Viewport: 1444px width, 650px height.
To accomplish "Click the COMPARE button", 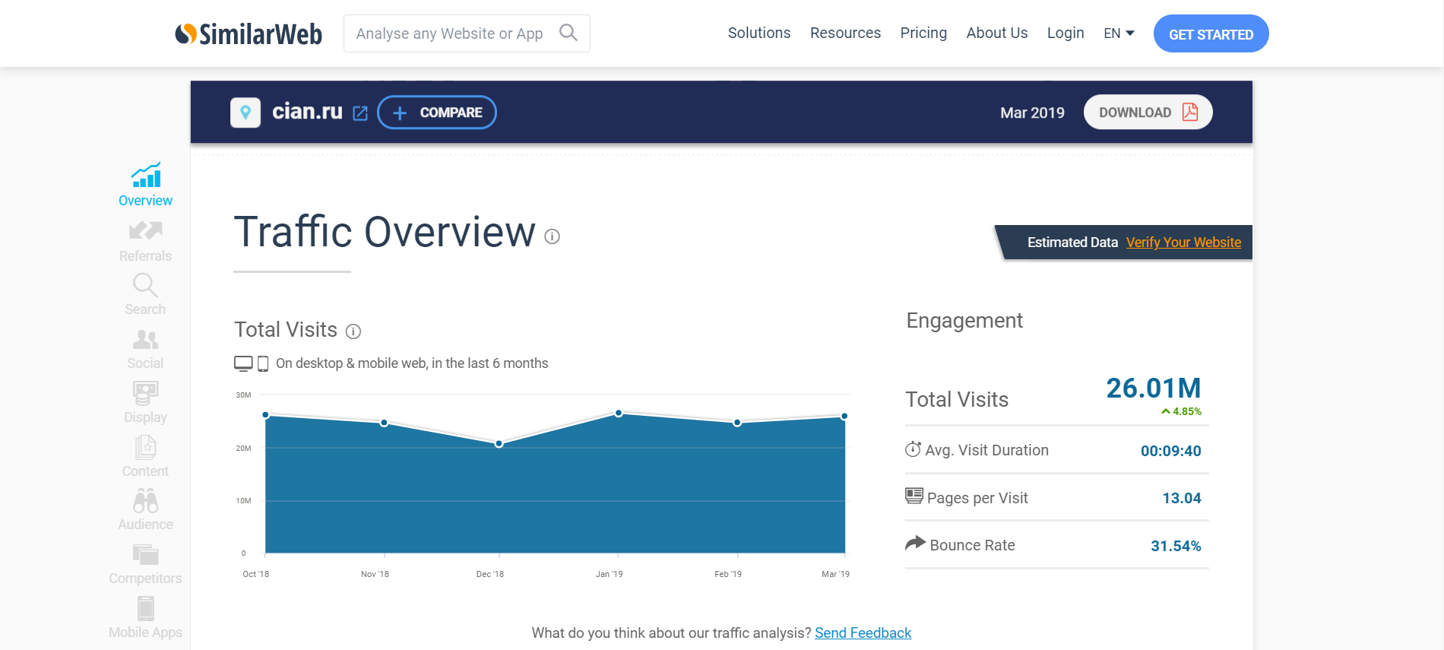I will coord(437,113).
